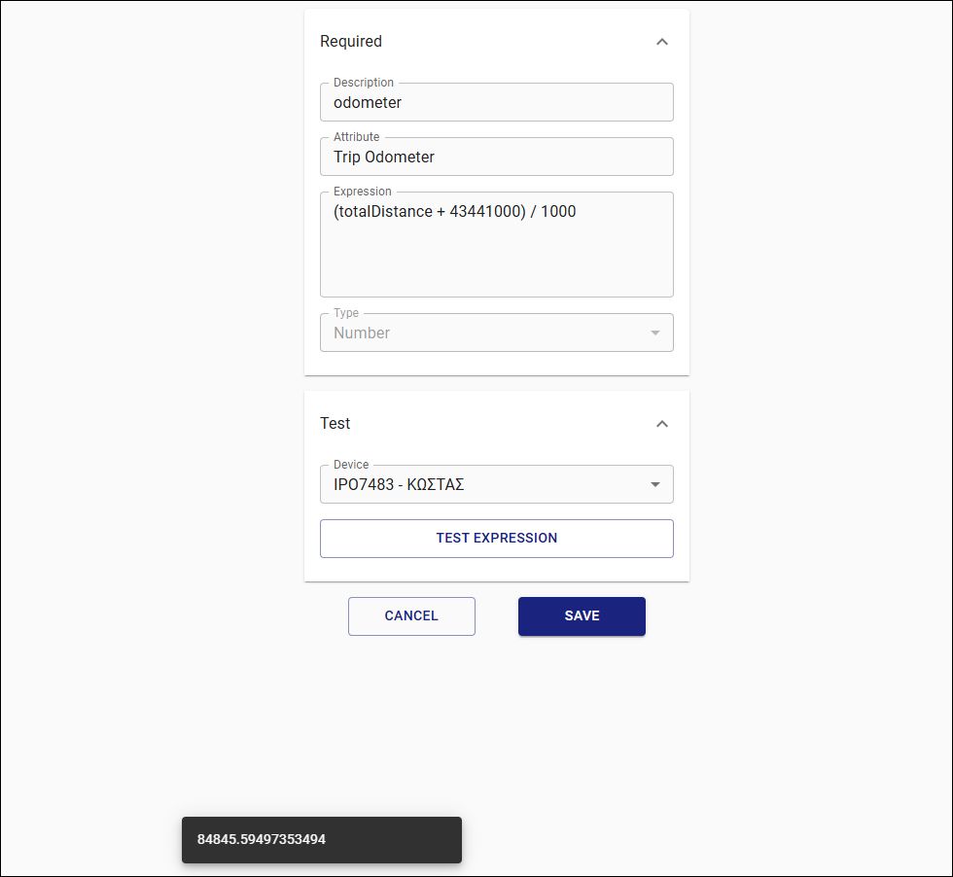Click the Test section title

[335, 424]
